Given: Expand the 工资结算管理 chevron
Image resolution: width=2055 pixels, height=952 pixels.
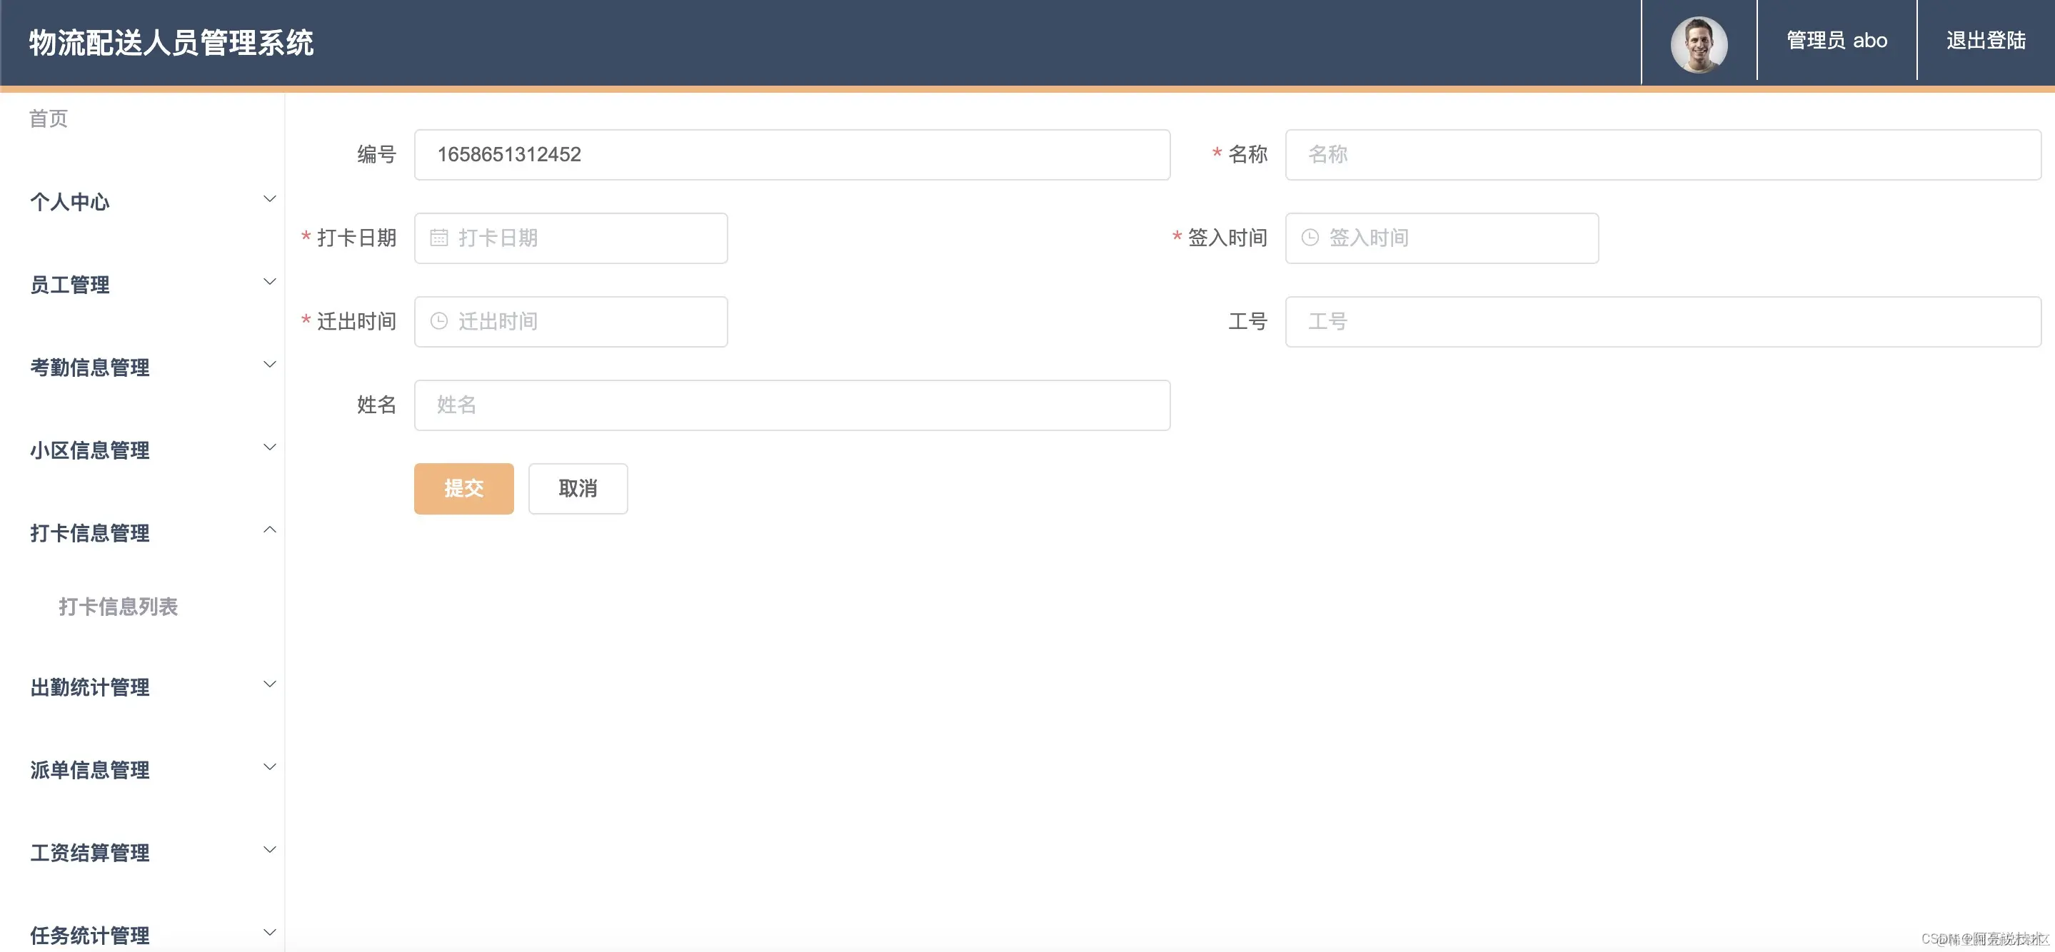Looking at the screenshot, I should tap(270, 850).
